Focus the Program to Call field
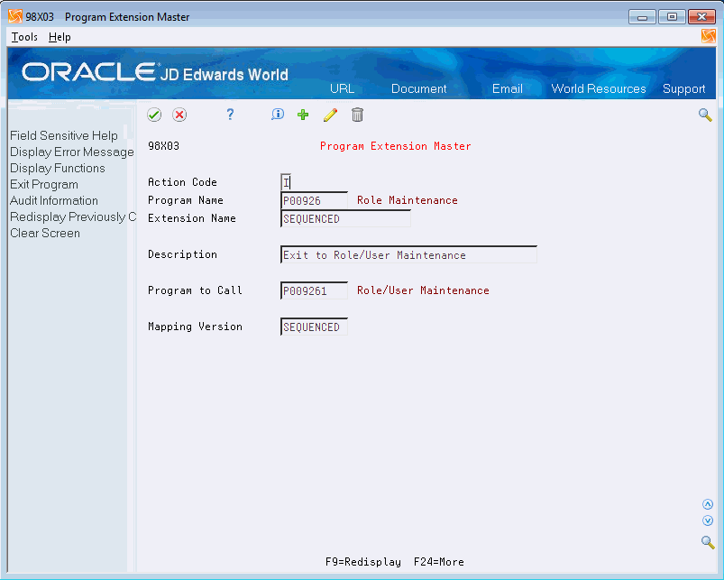724x580 pixels. (x=314, y=290)
